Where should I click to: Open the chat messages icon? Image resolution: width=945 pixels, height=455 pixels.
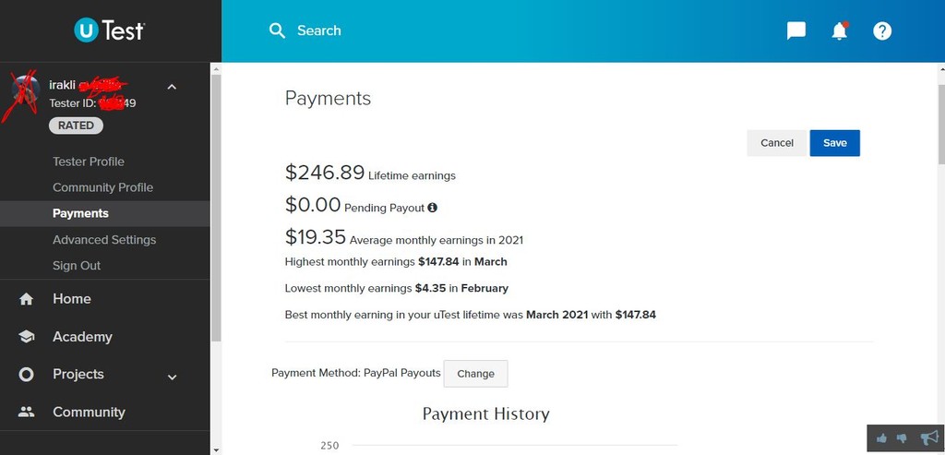[x=796, y=30]
